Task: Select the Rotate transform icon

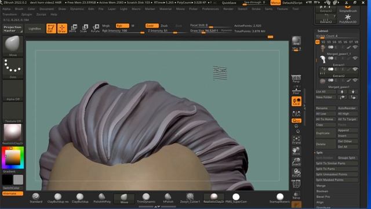Action: pos(95,28)
